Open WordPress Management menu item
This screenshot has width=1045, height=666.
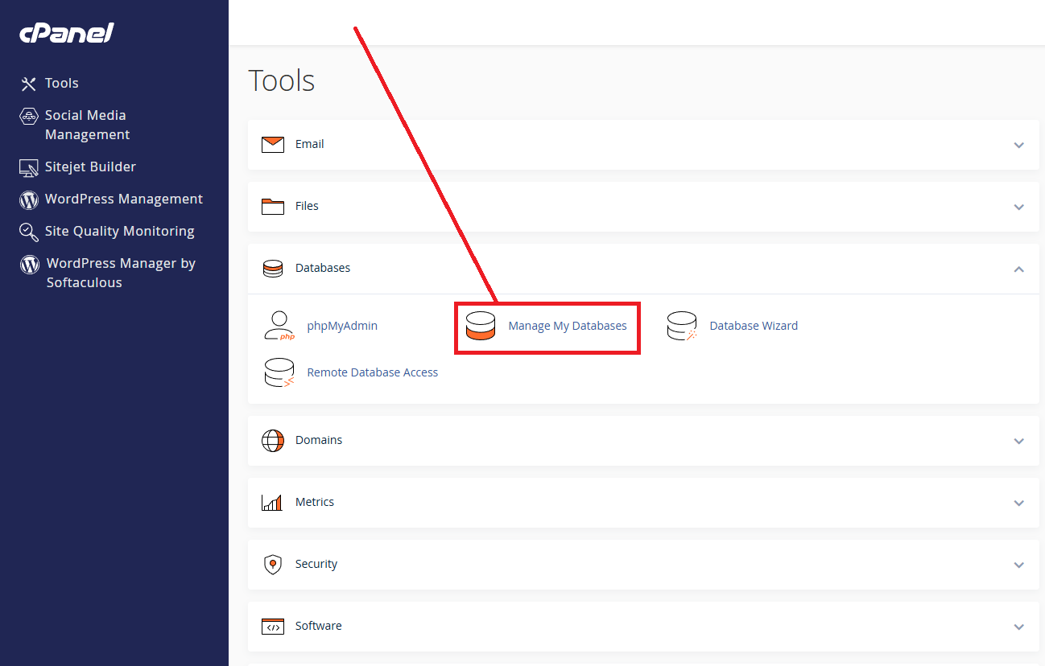click(x=124, y=199)
